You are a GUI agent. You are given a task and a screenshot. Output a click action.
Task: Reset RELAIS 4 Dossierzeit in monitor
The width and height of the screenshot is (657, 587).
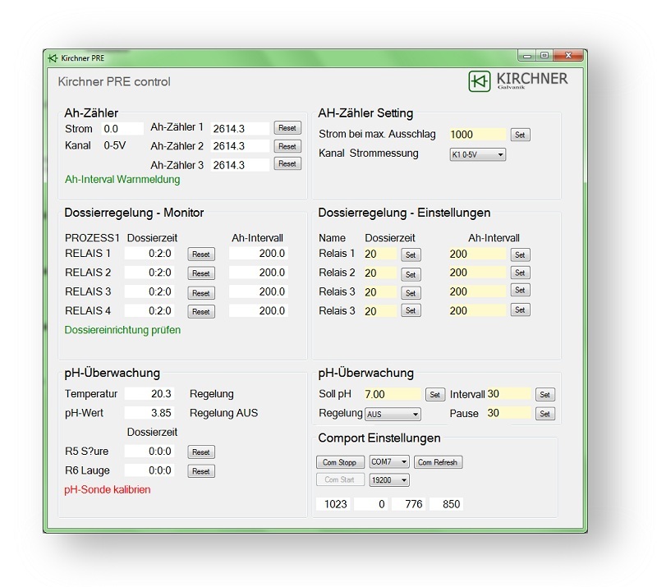point(201,312)
